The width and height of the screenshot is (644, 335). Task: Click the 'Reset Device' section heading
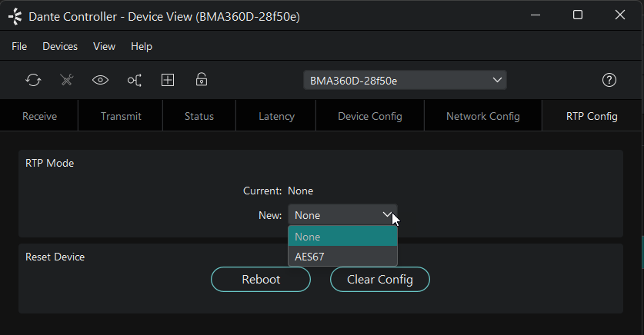click(55, 257)
